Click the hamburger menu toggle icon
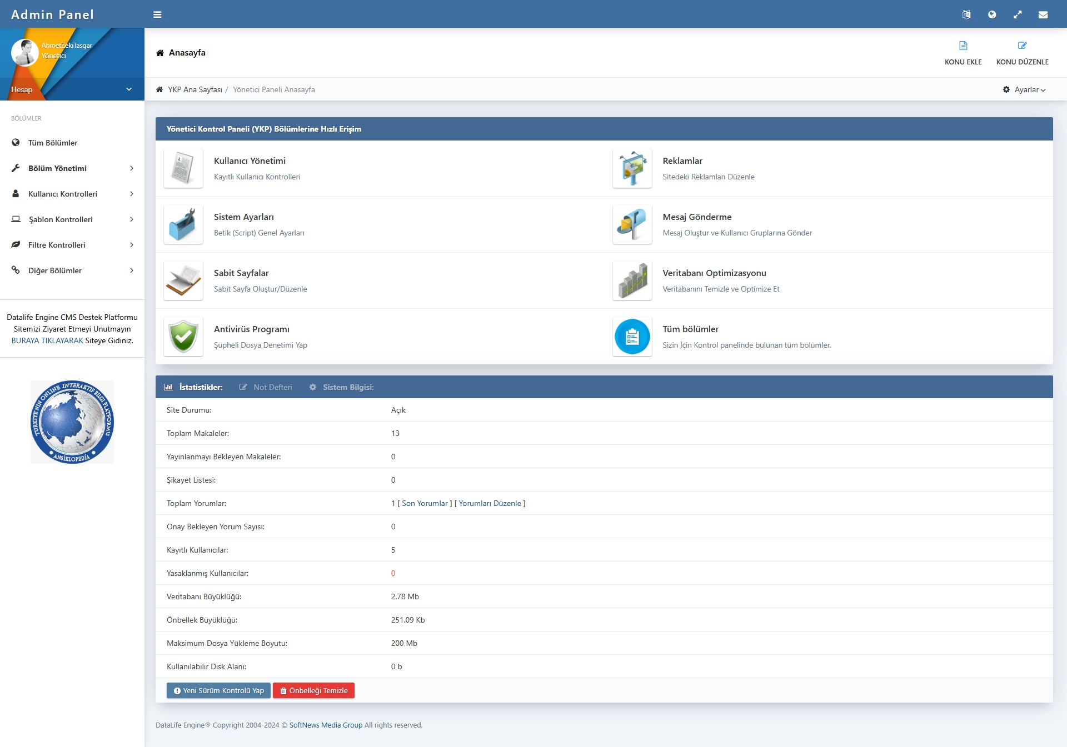 pos(157,14)
